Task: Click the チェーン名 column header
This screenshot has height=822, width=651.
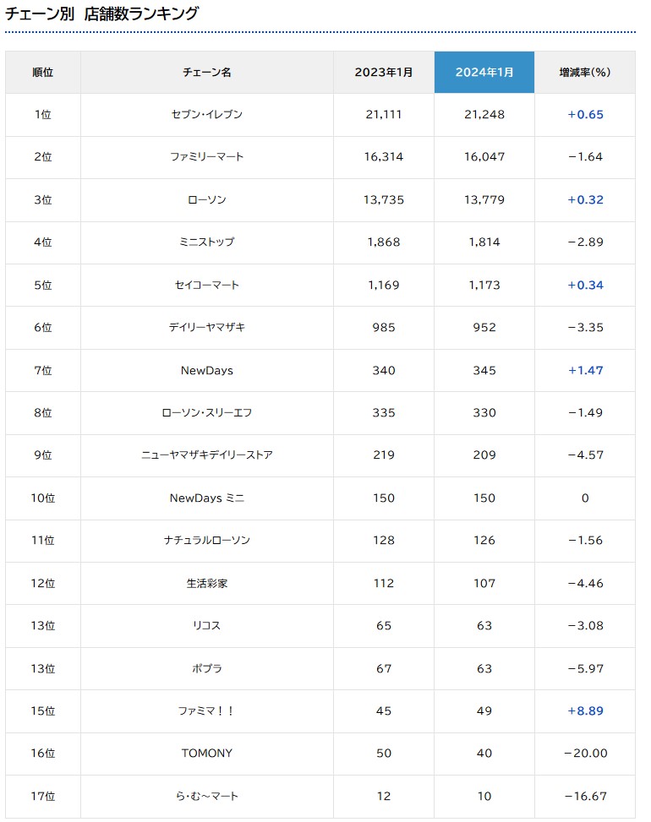Action: tap(207, 73)
